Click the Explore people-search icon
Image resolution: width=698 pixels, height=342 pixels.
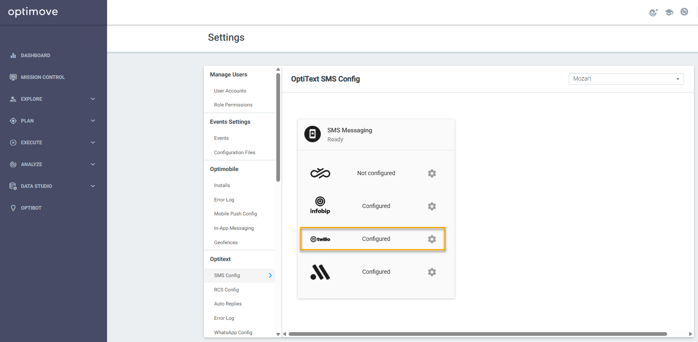(x=13, y=99)
